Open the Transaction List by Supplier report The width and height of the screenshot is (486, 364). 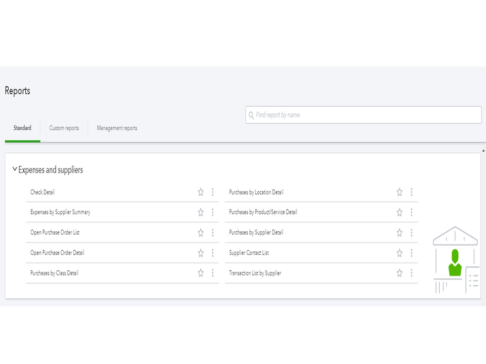tap(255, 273)
